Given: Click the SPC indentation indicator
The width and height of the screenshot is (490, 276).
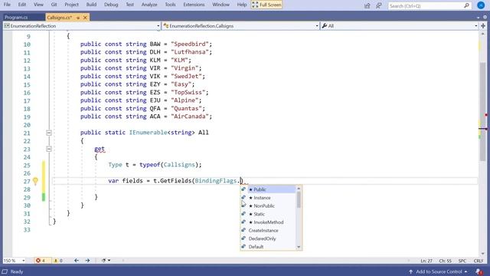Looking at the screenshot, I should tap(462, 261).
